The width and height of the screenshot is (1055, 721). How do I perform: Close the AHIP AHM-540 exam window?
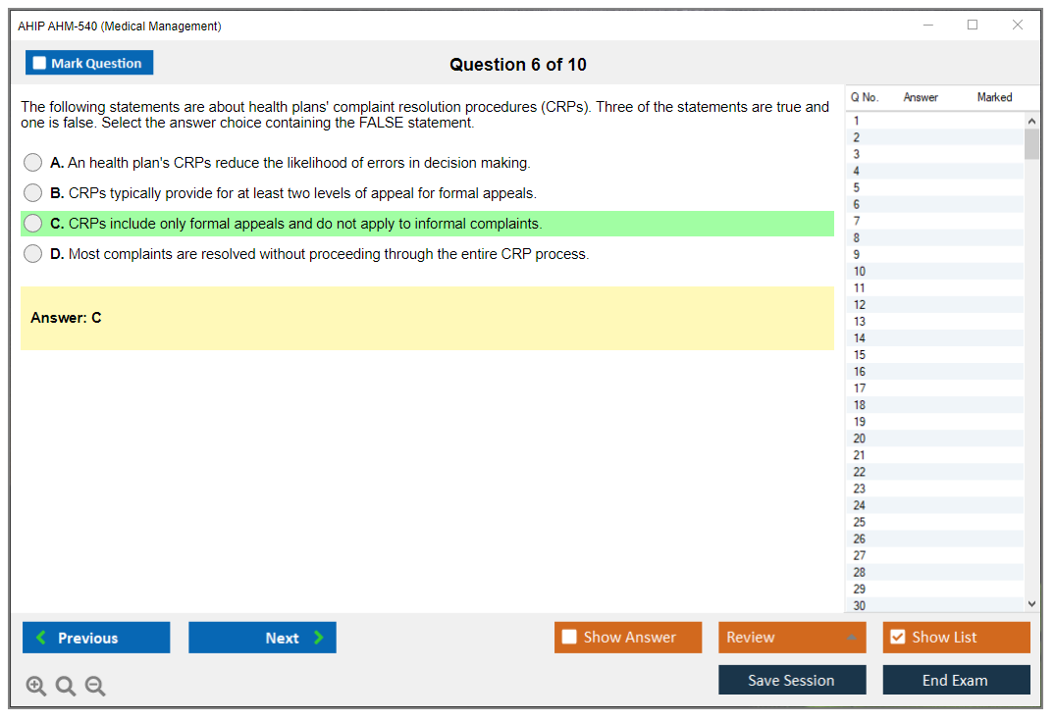[1018, 26]
